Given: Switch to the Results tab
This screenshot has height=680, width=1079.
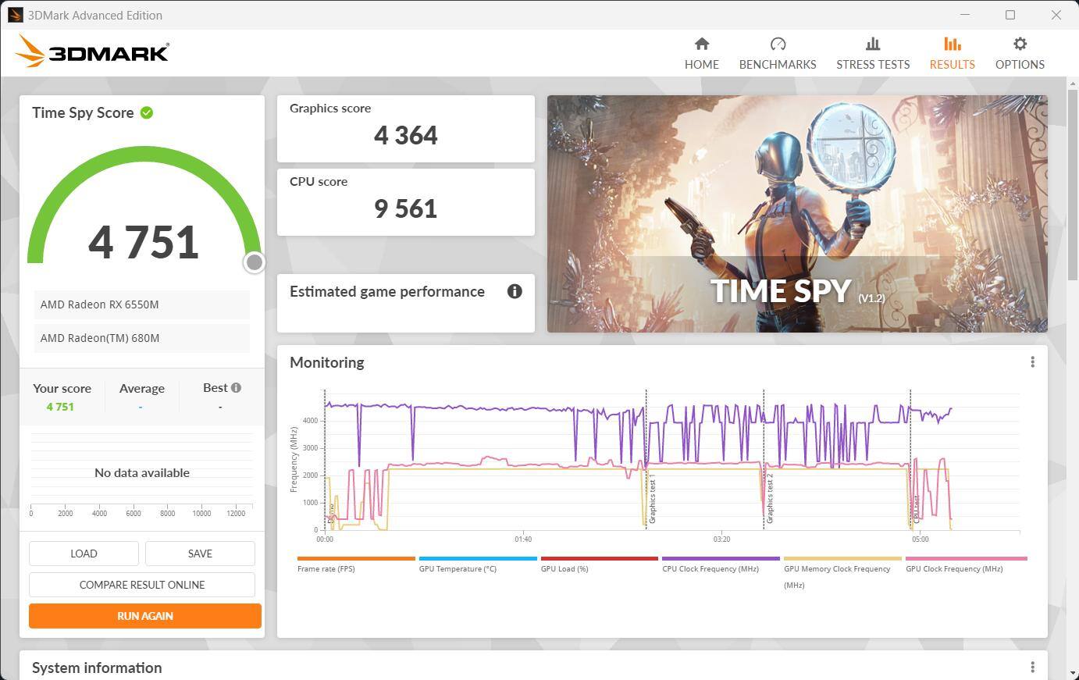Looking at the screenshot, I should click(x=952, y=53).
